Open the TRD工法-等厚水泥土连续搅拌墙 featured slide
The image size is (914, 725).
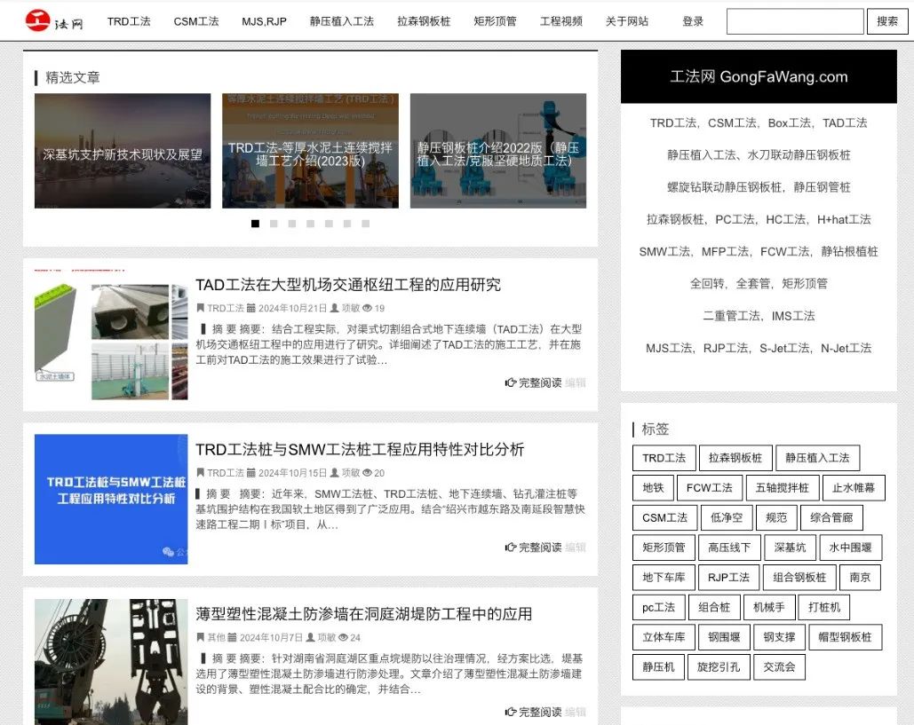point(310,151)
